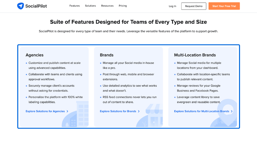Click 'Manage reviews for your Google Business' bullet
Viewport: 257px width, 141px height.
coord(199,88)
